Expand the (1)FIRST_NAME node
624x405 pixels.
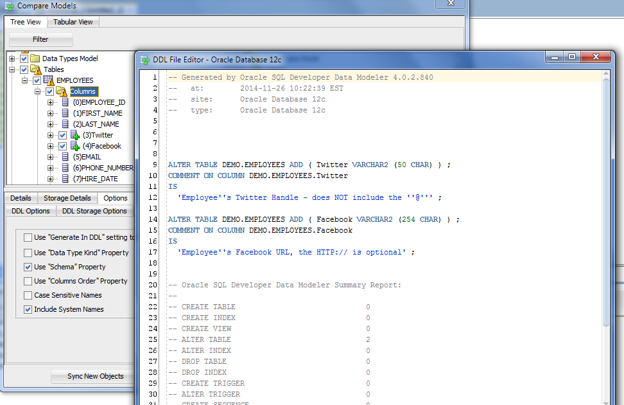(x=50, y=113)
